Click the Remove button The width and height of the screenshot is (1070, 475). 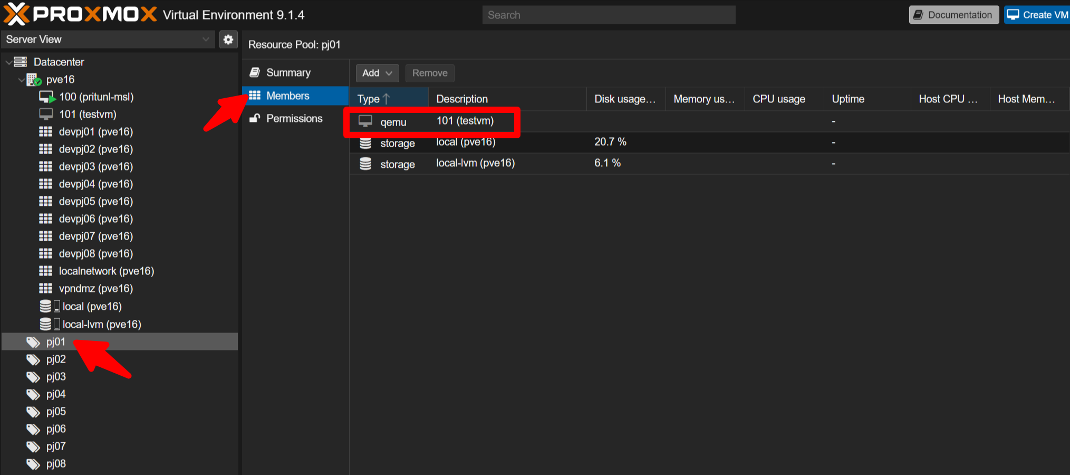pyautogui.click(x=429, y=73)
